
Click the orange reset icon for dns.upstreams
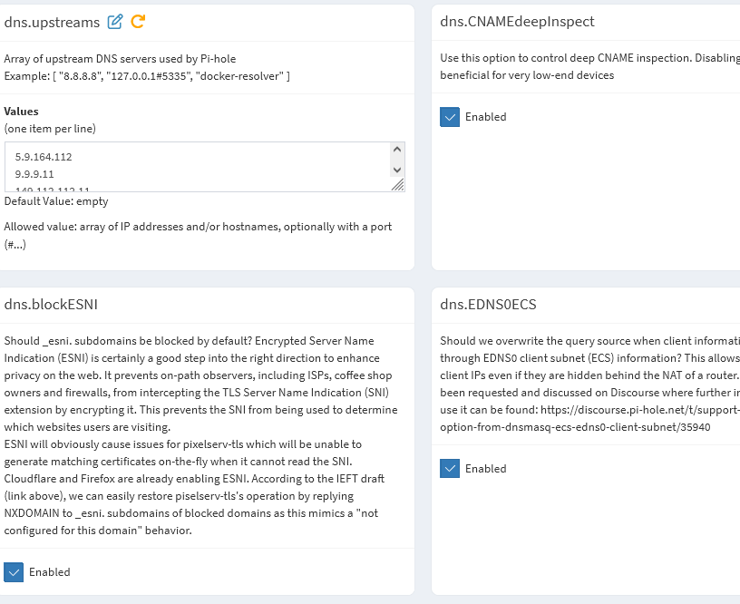click(x=138, y=22)
